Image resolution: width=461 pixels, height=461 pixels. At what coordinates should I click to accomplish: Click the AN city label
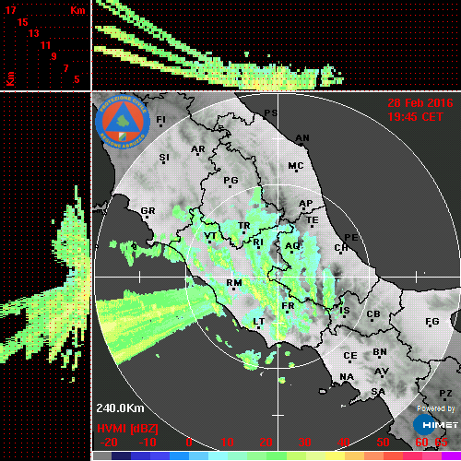[x=302, y=138]
